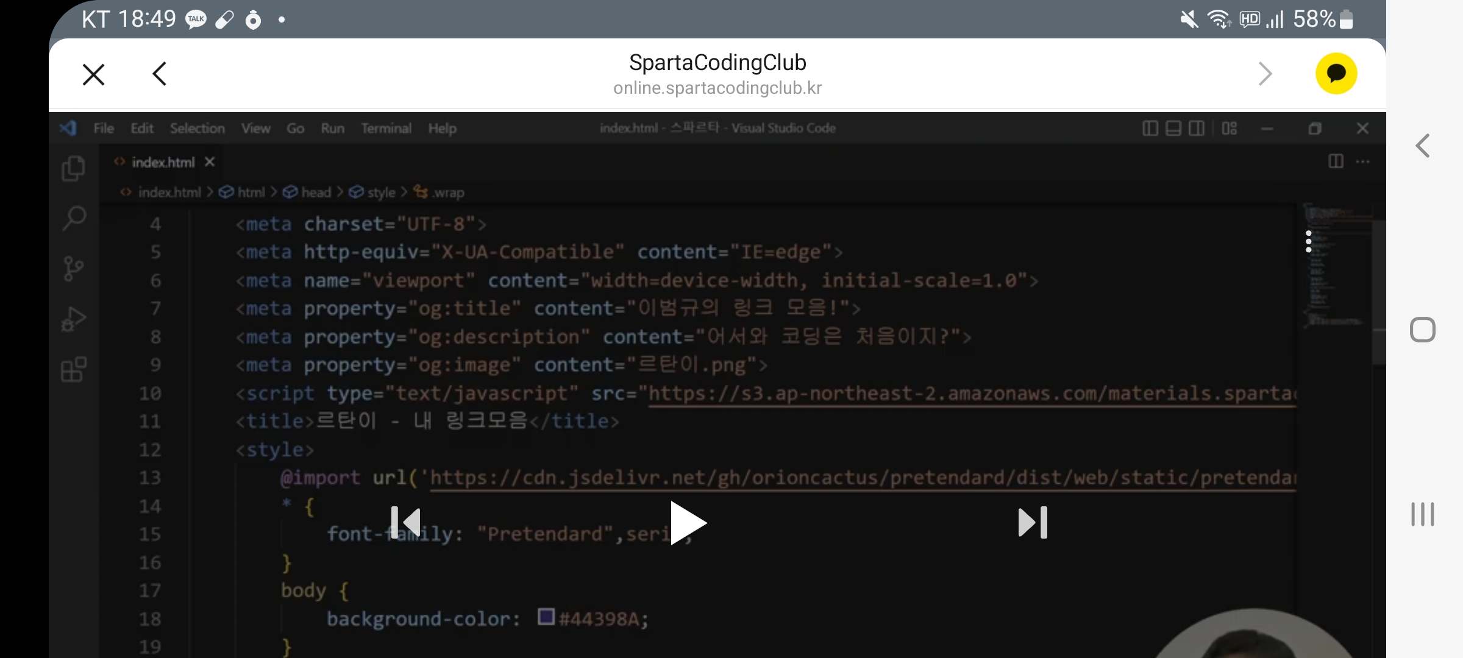Minimize the VS Code window

click(x=1267, y=129)
